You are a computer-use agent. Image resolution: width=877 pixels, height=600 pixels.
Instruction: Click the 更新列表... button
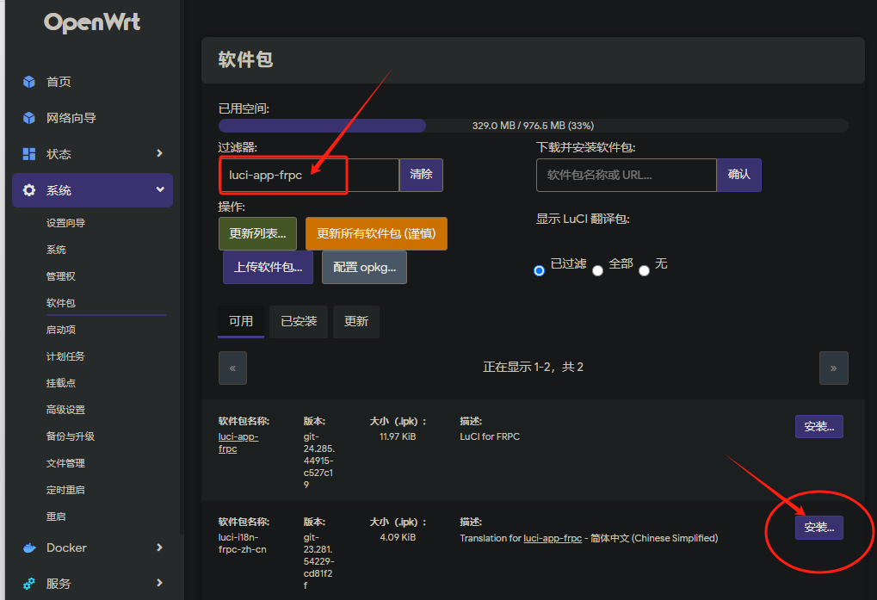click(x=258, y=234)
